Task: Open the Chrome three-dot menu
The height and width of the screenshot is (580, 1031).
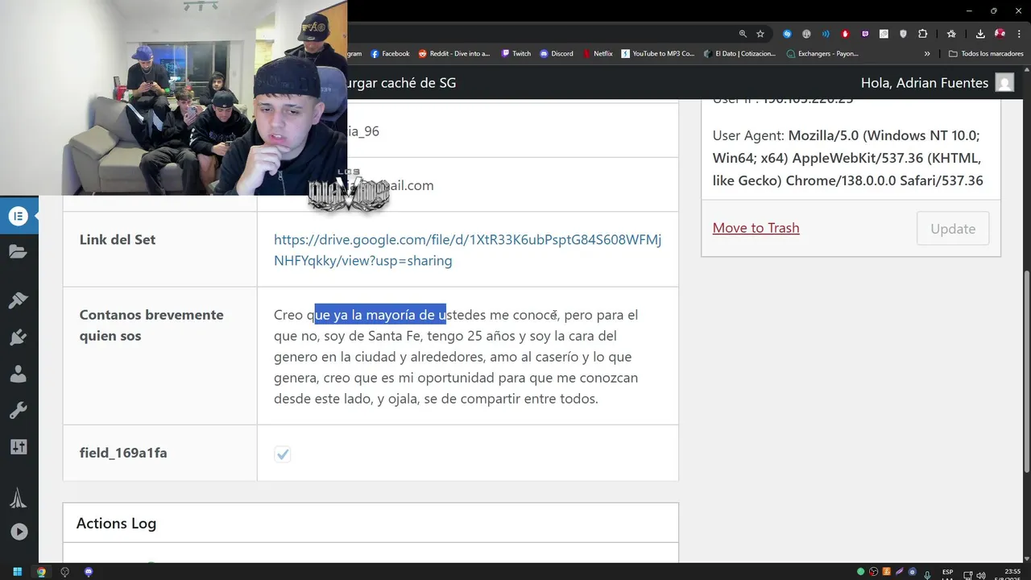Action: [x=1020, y=34]
